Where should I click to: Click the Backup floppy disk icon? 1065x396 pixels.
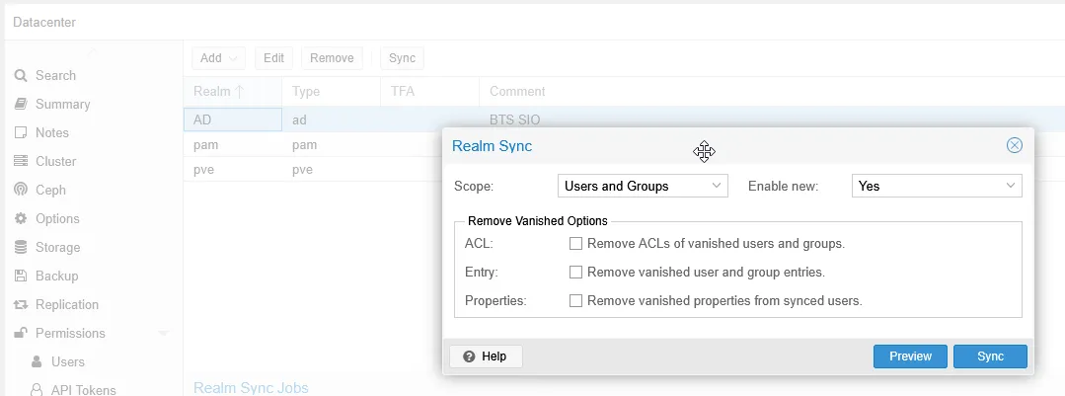pos(20,277)
